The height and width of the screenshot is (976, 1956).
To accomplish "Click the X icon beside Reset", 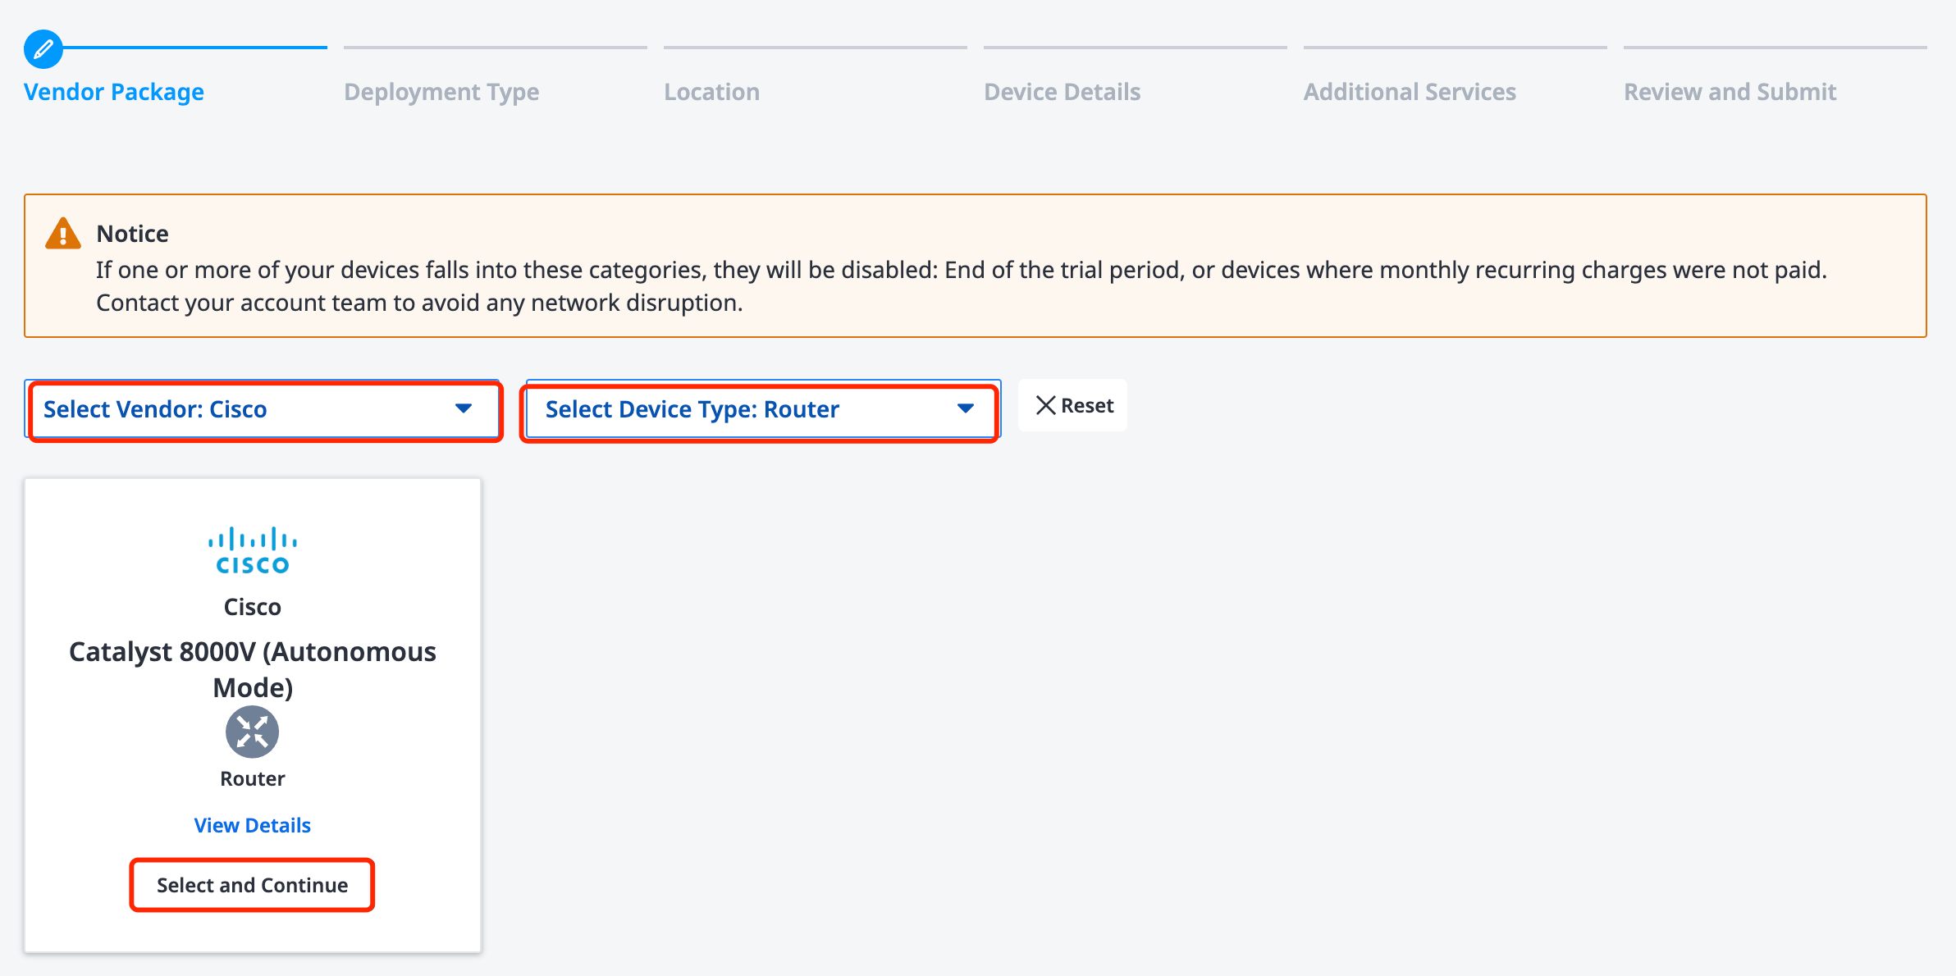I will [1045, 405].
